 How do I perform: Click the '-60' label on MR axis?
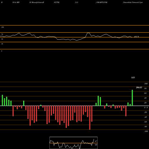click(145, 122)
